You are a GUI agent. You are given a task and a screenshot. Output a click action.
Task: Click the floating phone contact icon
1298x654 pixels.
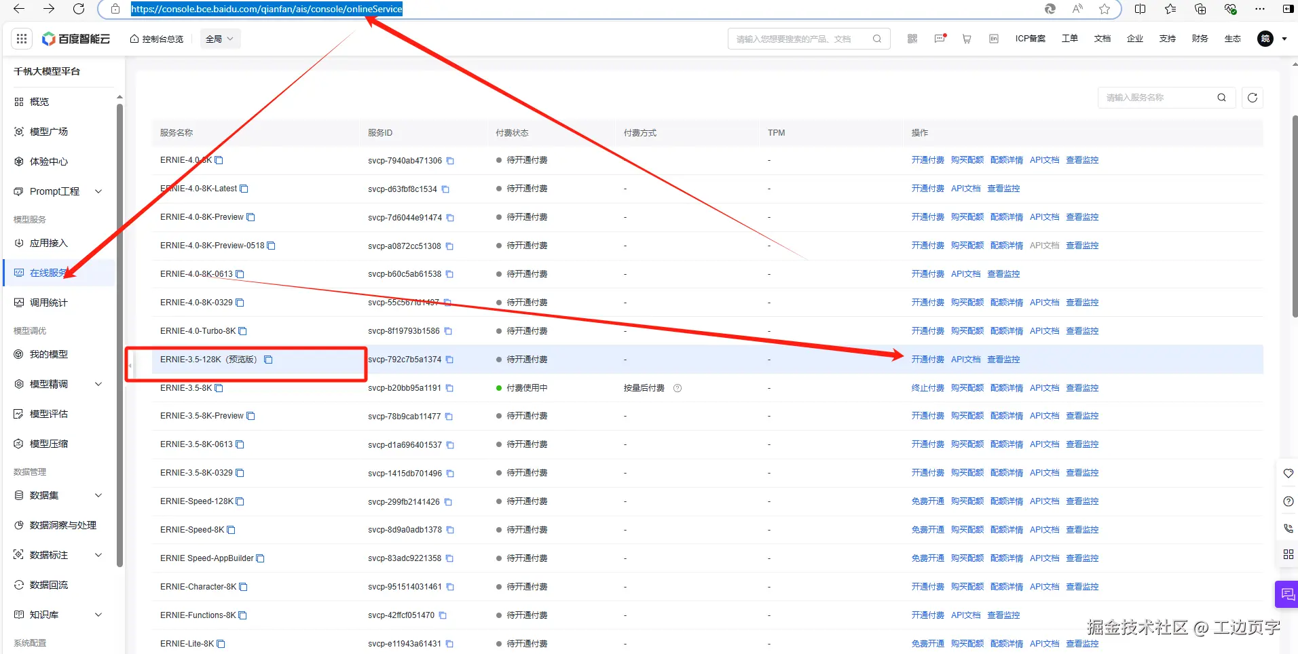(1288, 528)
